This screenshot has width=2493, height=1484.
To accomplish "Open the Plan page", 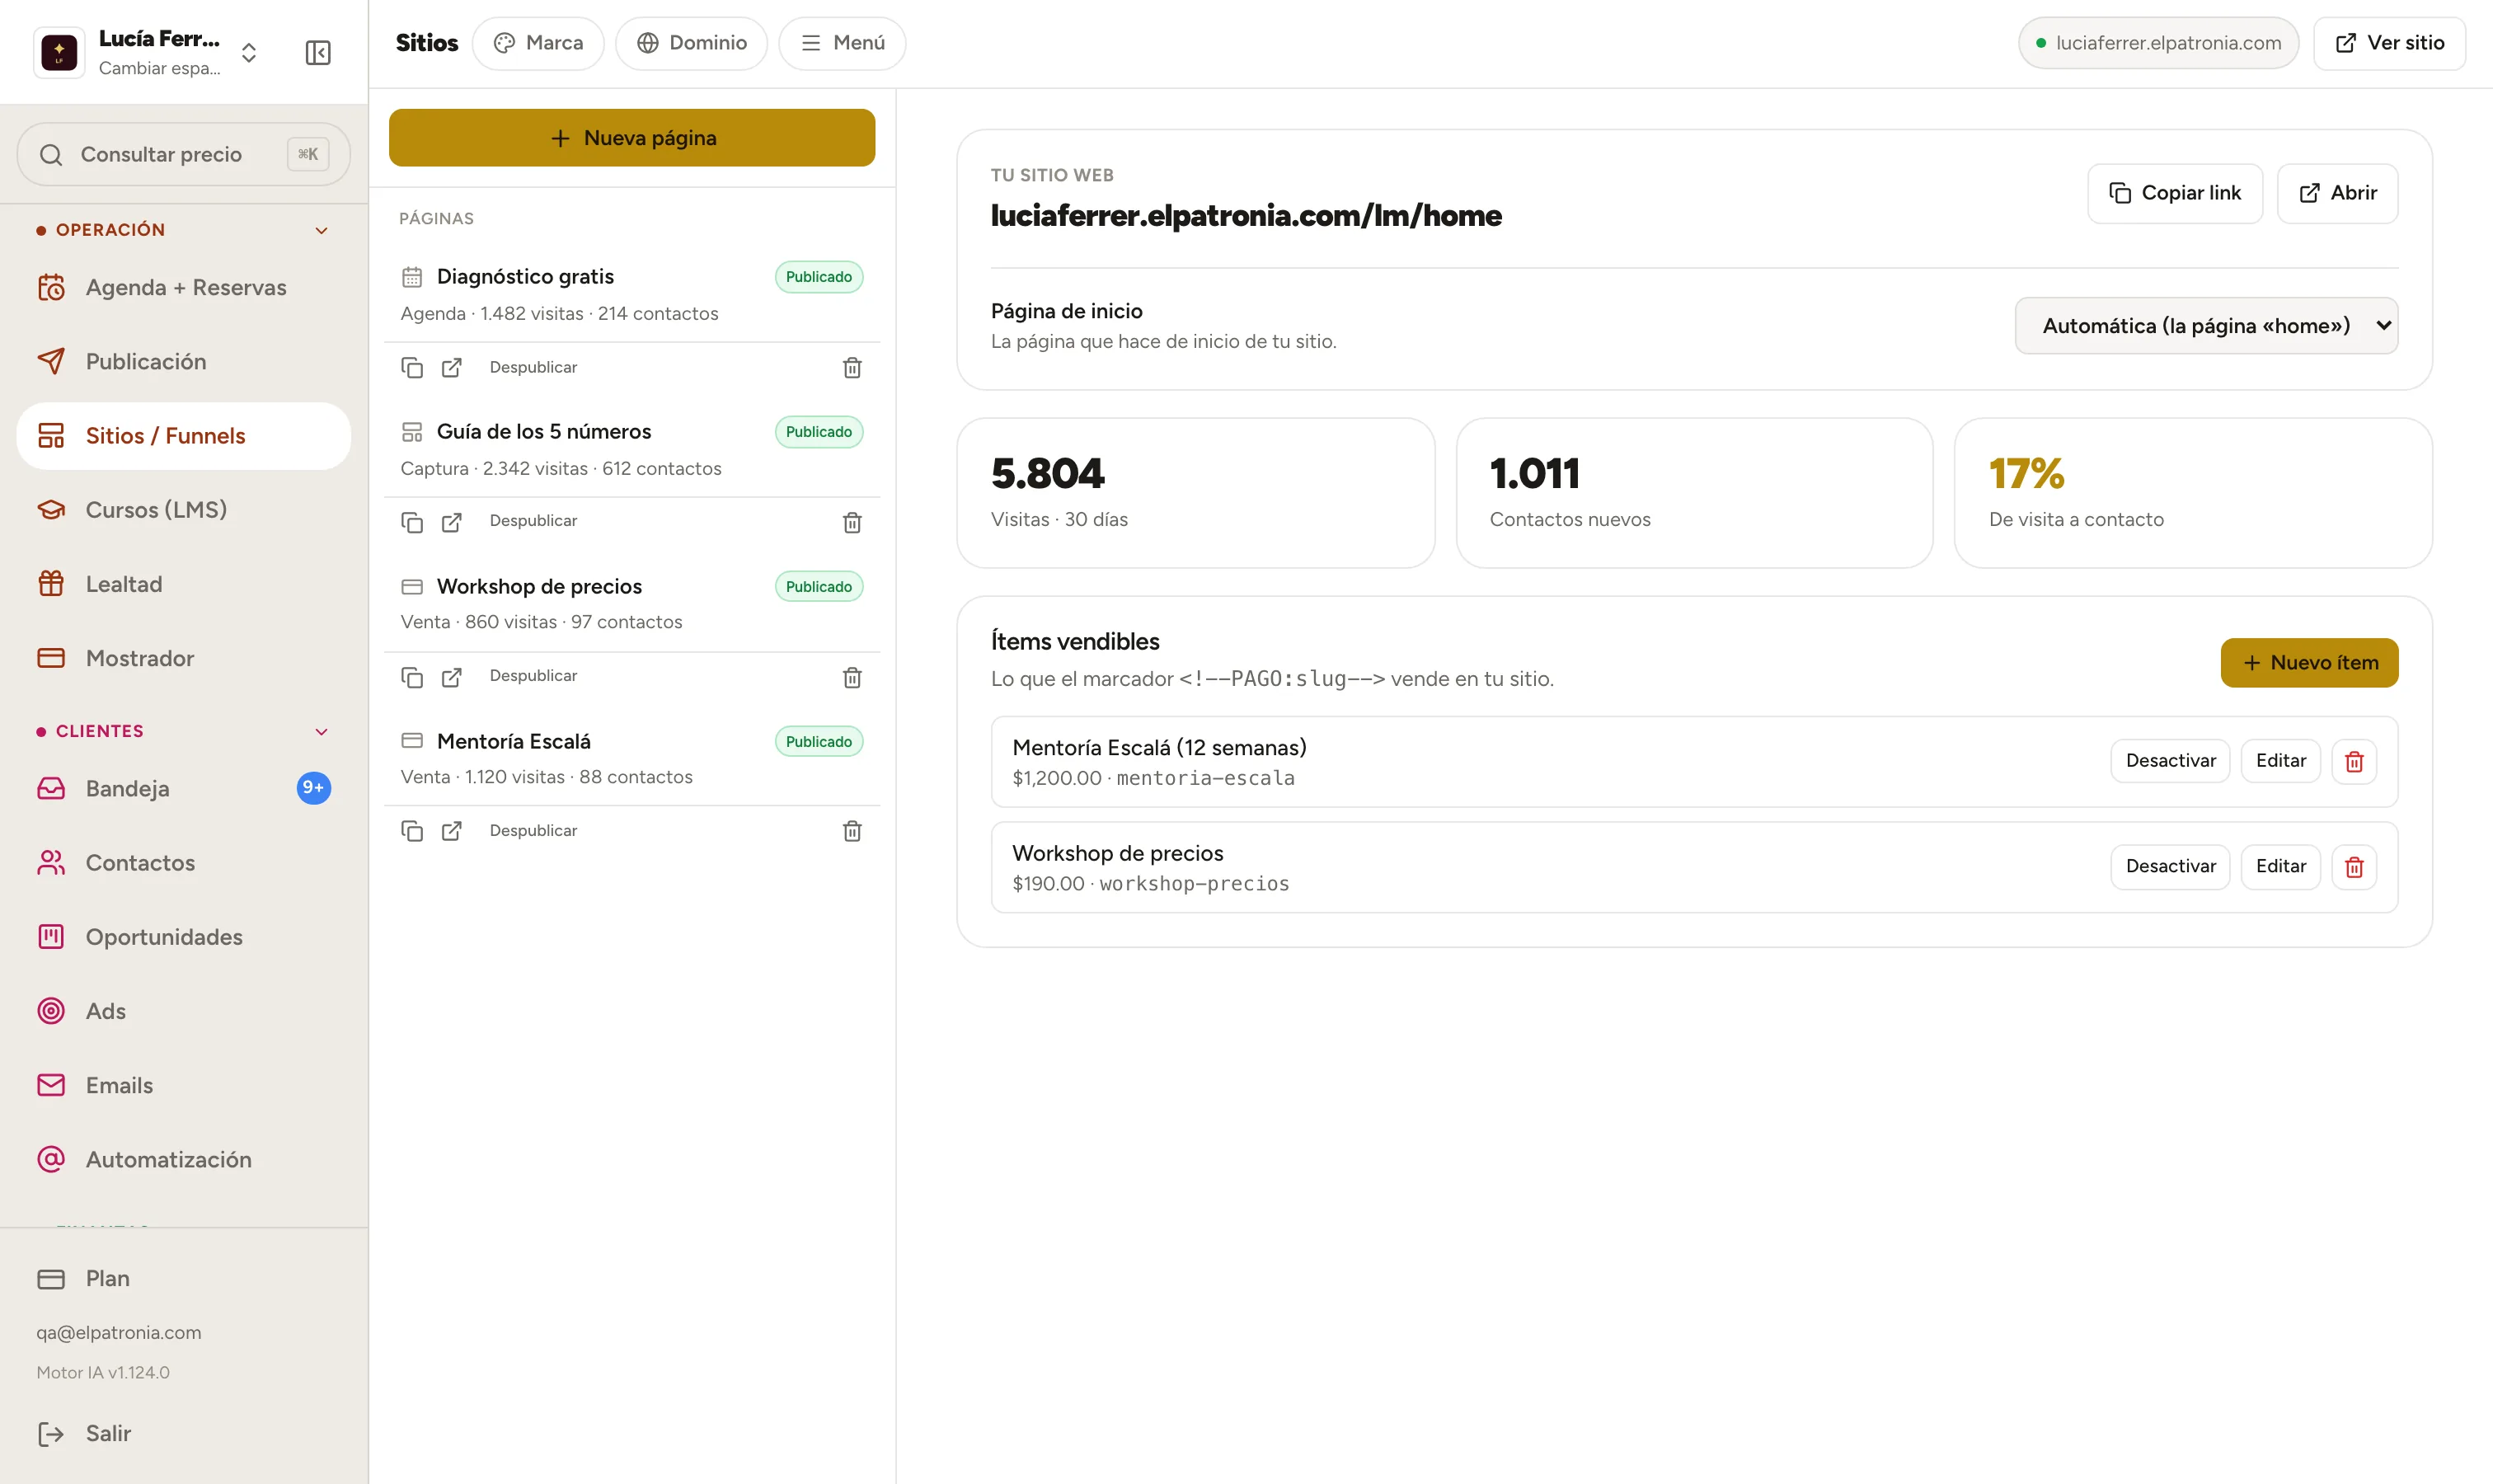I will [184, 1278].
